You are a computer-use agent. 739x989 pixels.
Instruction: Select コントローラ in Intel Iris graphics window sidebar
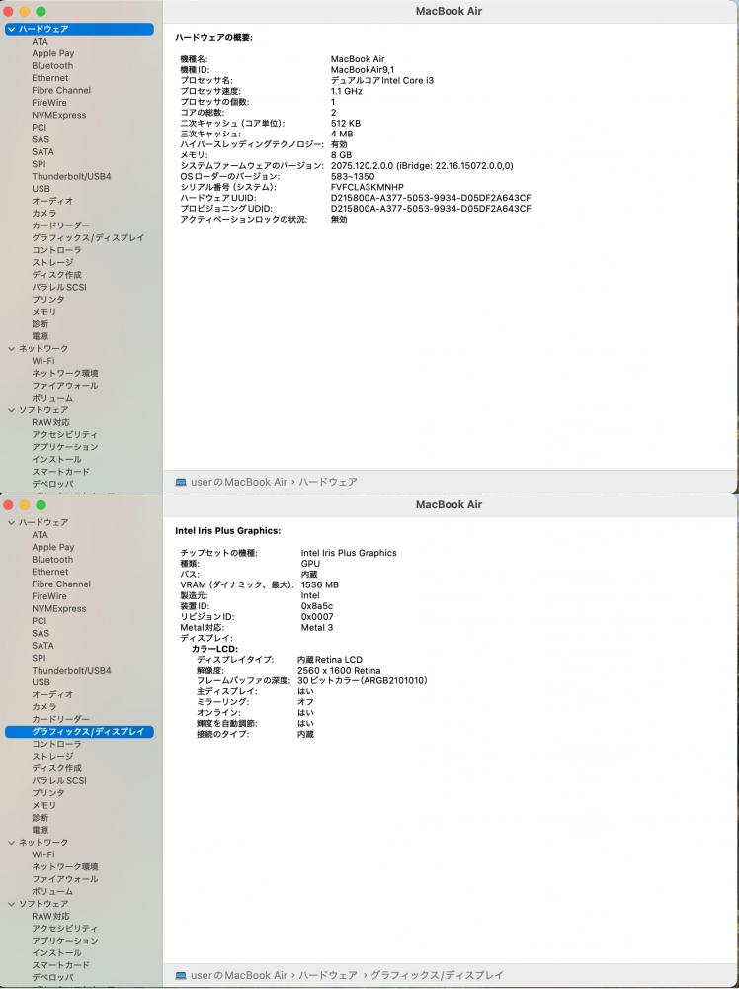(56, 745)
